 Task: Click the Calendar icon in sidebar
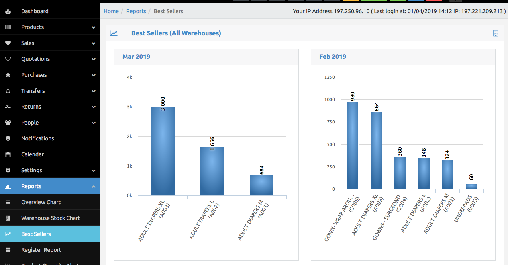8,154
